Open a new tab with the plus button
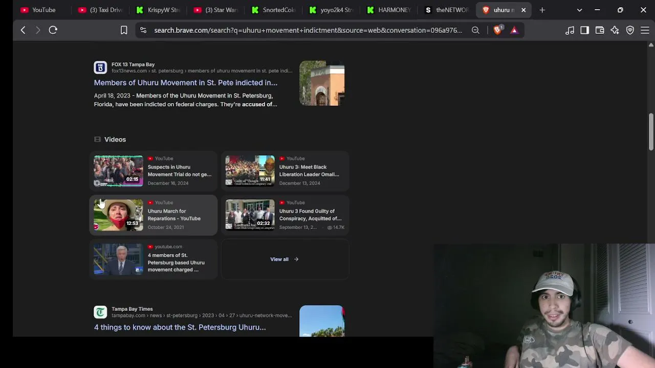Viewport: 655px width, 368px height. coord(542,10)
